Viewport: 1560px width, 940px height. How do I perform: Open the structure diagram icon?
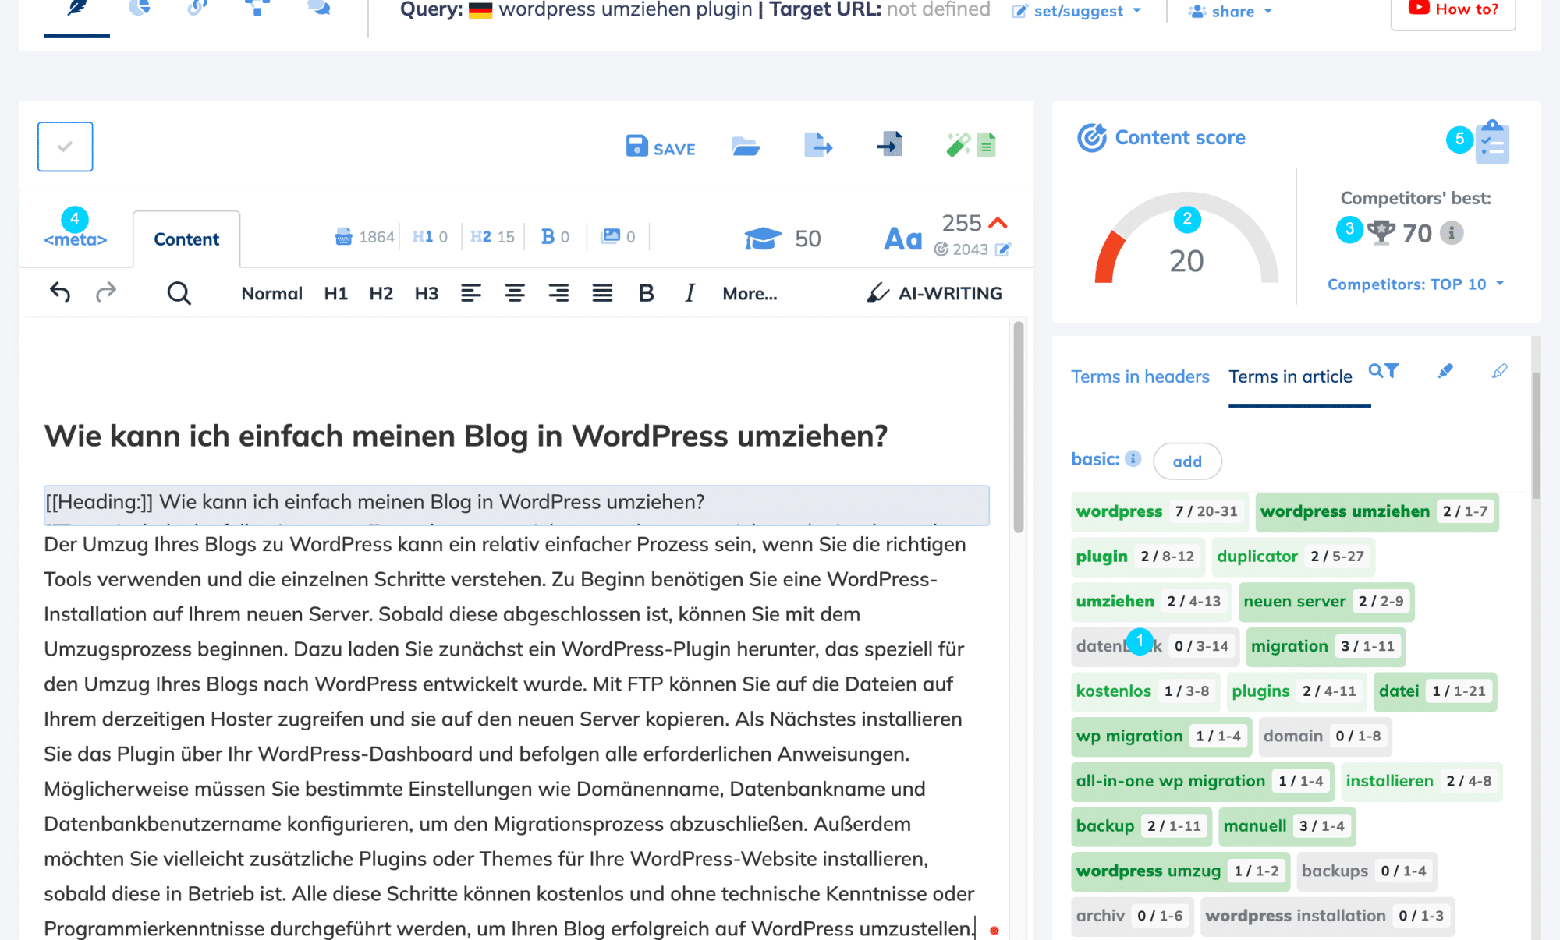(x=257, y=8)
